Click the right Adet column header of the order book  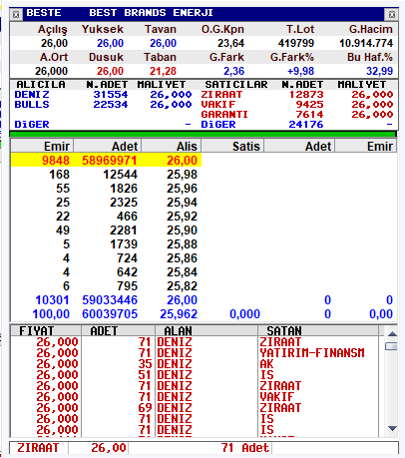tap(299, 147)
